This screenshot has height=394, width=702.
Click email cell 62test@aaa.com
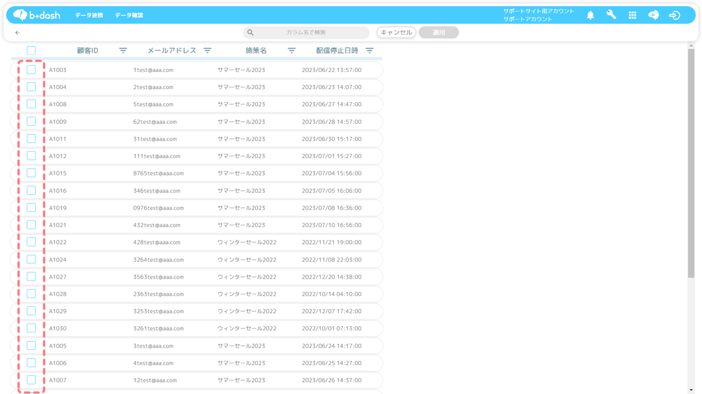[155, 122]
